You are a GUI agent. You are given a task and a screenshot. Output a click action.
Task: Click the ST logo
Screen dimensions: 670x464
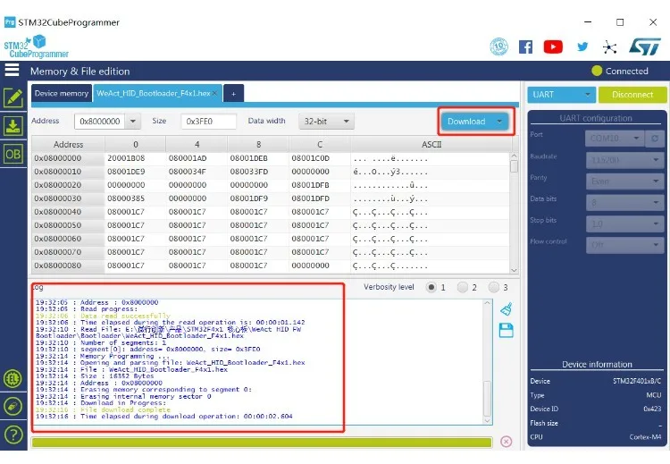pos(645,46)
